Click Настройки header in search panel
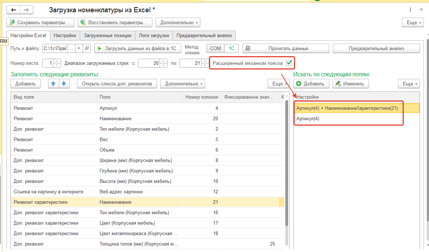The width and height of the screenshot is (429, 252). [356, 97]
